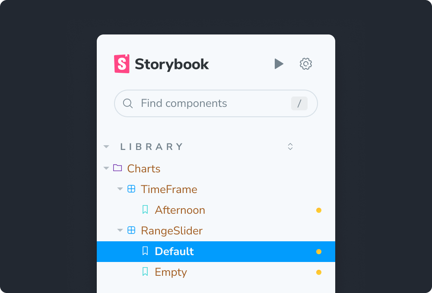Image resolution: width=432 pixels, height=293 pixels.
Task: Open settings via the gear icon
Action: 306,64
